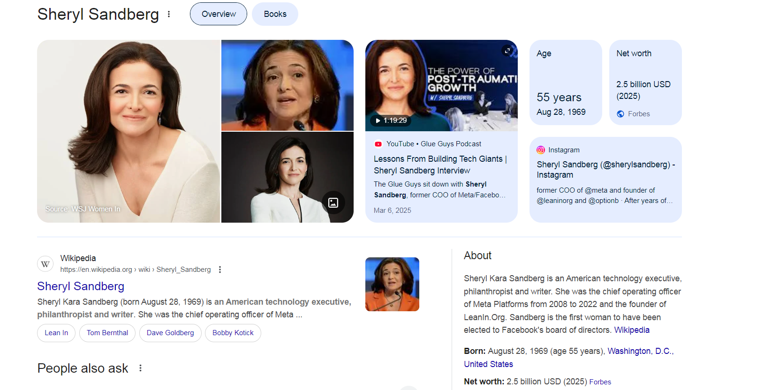Open the Sheryl Sandberg Wikipedia result
This screenshot has height=390, width=779.
pyautogui.click(x=81, y=286)
